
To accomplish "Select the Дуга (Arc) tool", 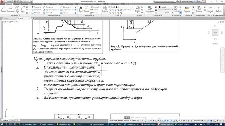I will tap(23, 9).
